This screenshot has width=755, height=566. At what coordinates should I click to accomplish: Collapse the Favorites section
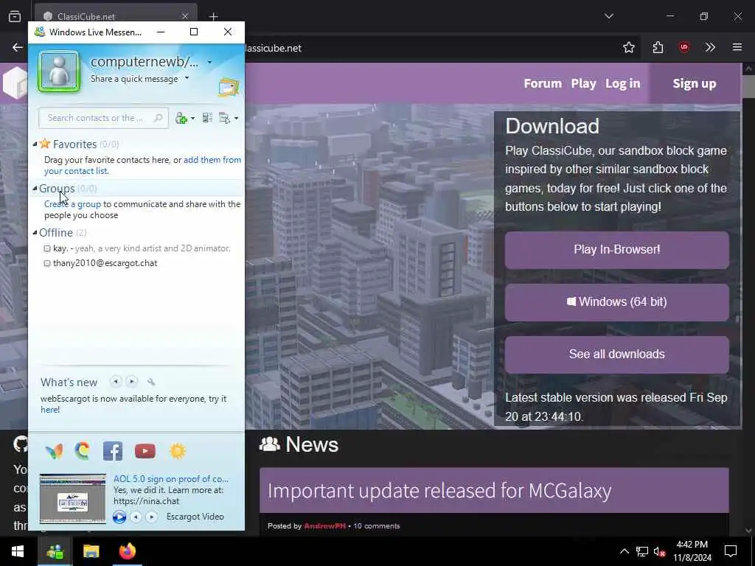(x=35, y=144)
